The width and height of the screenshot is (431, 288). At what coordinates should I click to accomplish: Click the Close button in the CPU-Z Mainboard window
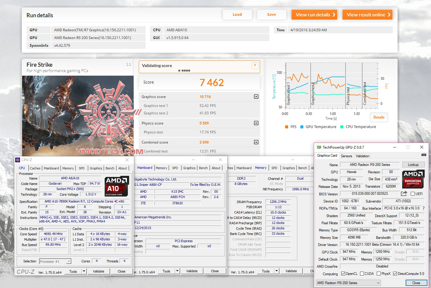tap(215, 271)
